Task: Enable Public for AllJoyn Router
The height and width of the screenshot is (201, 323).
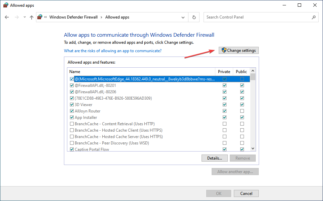Action: pyautogui.click(x=242, y=111)
